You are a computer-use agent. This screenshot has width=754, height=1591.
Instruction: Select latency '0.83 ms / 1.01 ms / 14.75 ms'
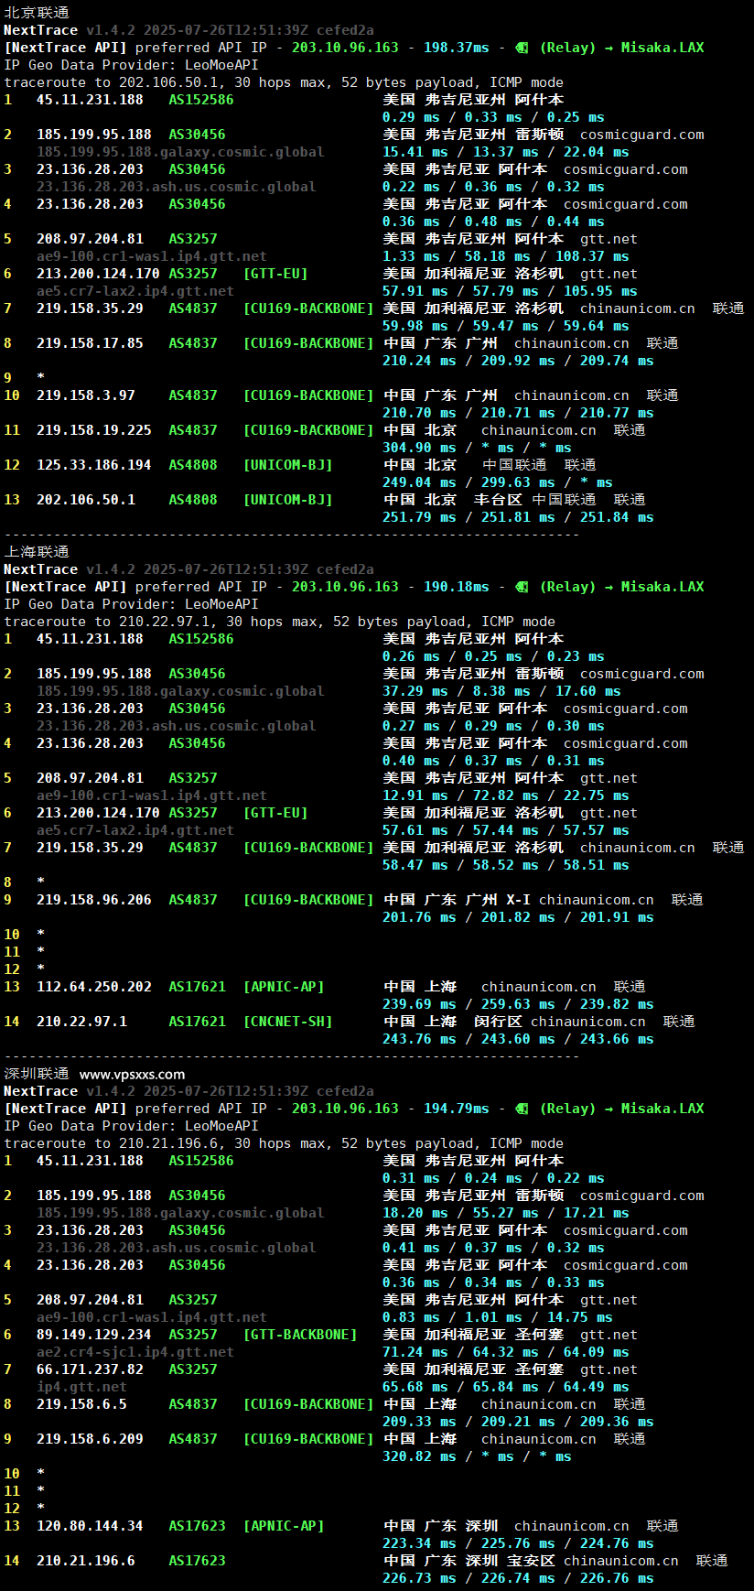(498, 1317)
